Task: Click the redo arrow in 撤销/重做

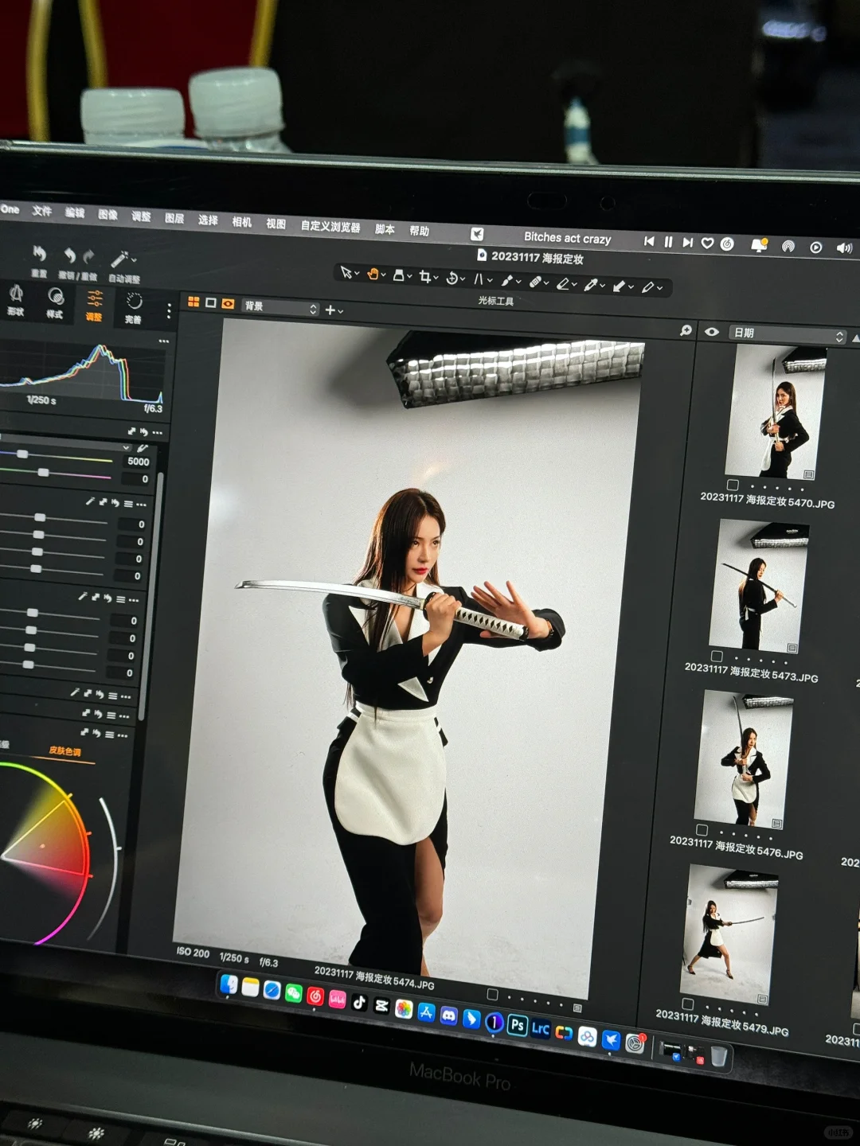Action: (x=88, y=257)
